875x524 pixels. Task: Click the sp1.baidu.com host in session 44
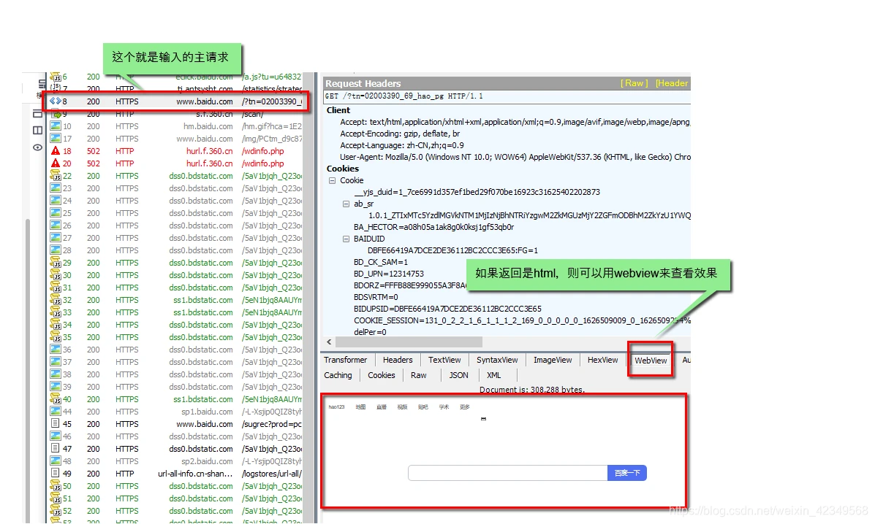coord(207,412)
